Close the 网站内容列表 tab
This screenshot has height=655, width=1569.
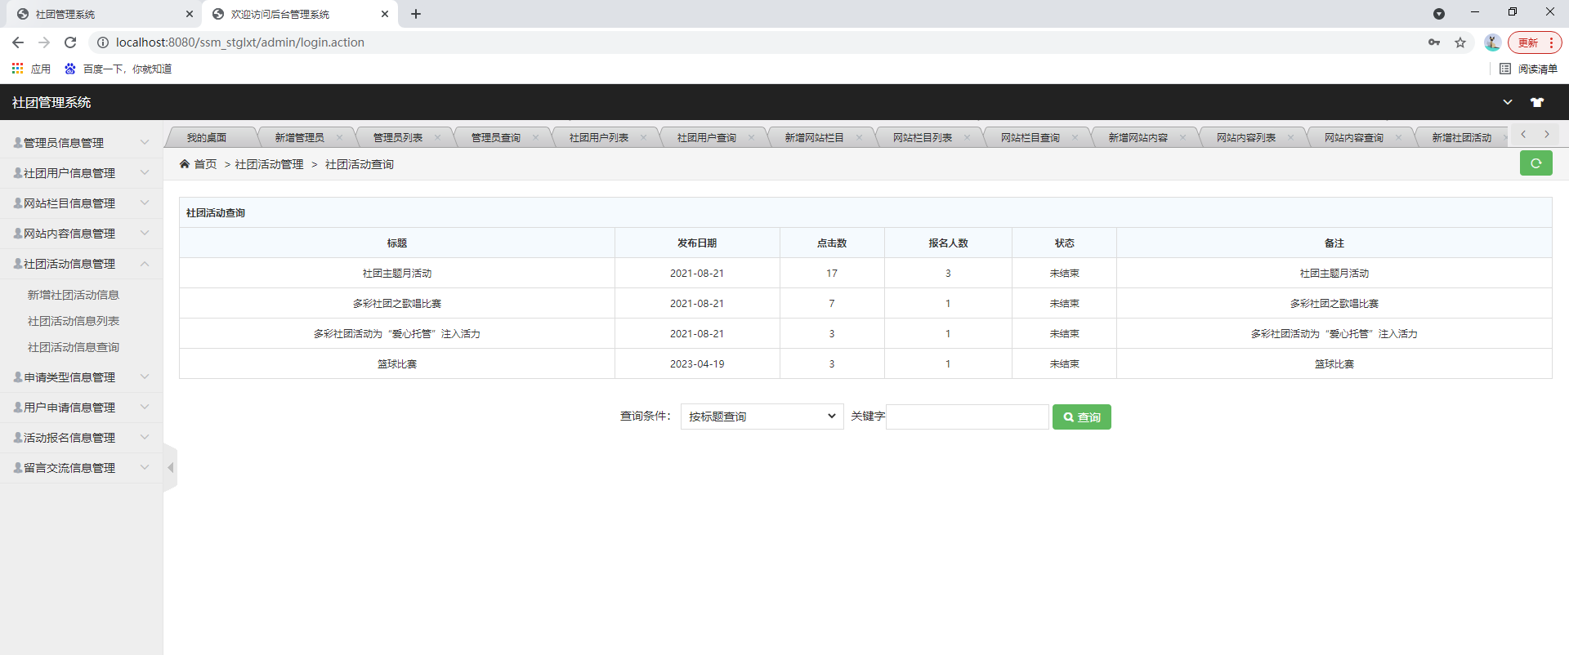[x=1291, y=137]
